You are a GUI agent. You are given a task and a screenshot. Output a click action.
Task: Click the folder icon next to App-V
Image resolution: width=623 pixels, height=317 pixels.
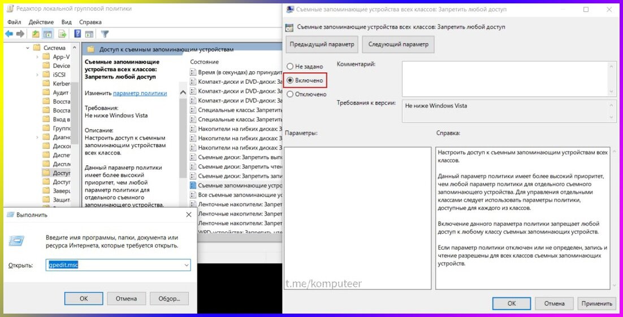click(46, 57)
